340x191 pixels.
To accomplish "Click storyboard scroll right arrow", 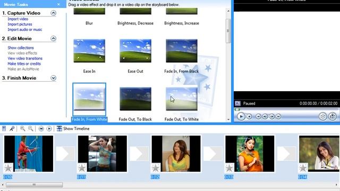I will click(x=337, y=185).
